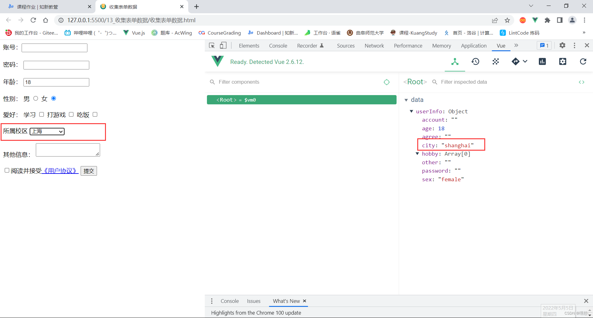Show more DevTools tabs chevron
The height and width of the screenshot is (318, 593).
click(x=516, y=45)
